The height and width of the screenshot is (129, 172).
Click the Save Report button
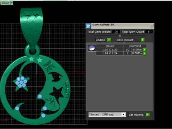(128, 40)
